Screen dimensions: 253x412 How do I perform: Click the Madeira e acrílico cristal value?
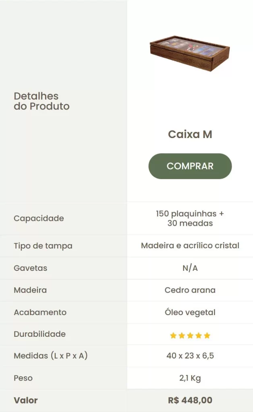(x=190, y=246)
